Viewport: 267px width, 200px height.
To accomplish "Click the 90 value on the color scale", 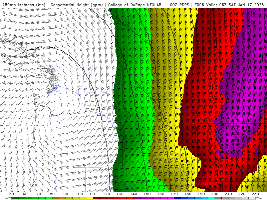I will pyautogui.click(x=66, y=194).
